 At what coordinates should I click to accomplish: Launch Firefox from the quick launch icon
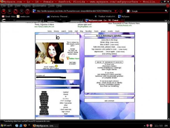point(25,125)
